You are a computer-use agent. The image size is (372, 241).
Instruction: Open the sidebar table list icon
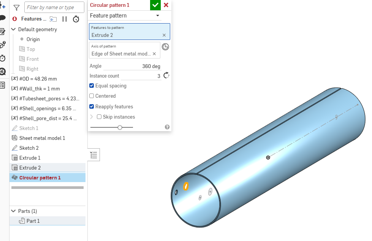pos(3,85)
